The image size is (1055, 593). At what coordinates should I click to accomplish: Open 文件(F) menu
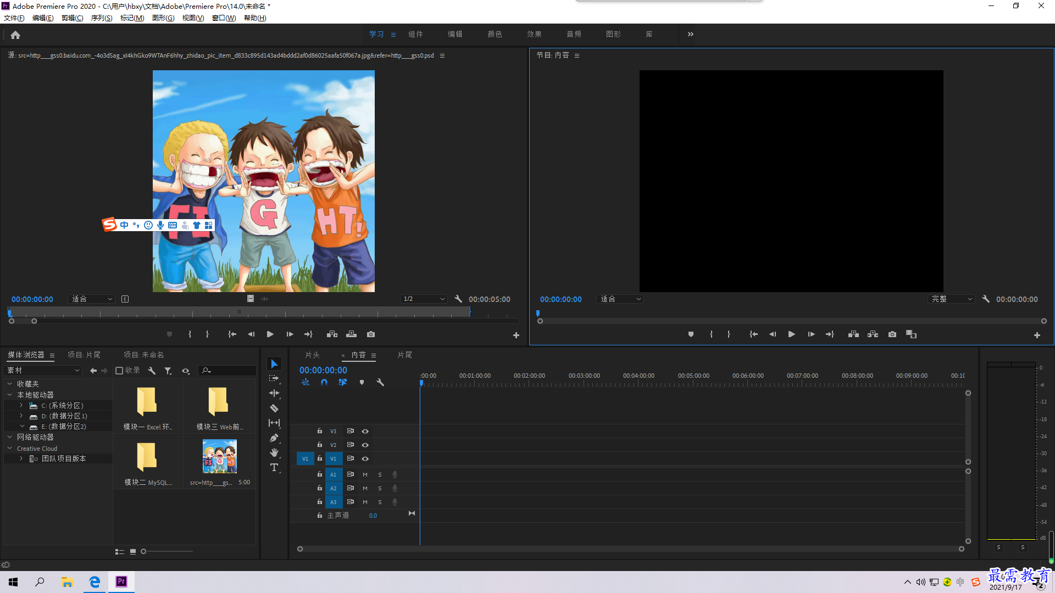[14, 18]
